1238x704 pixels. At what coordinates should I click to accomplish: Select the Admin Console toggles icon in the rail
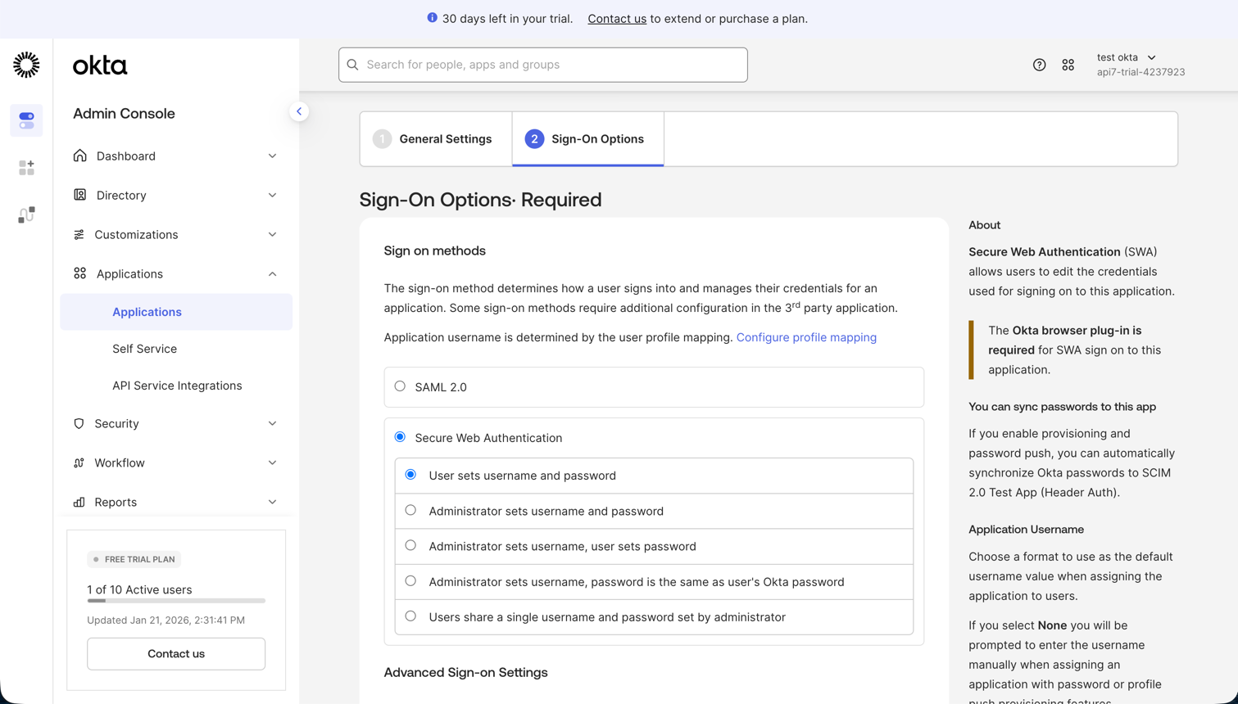pyautogui.click(x=25, y=120)
